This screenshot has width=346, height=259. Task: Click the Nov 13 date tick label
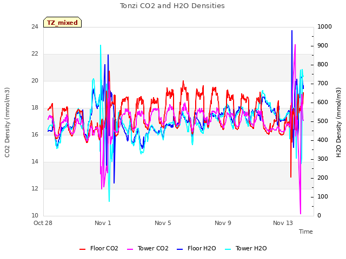coord(283,223)
